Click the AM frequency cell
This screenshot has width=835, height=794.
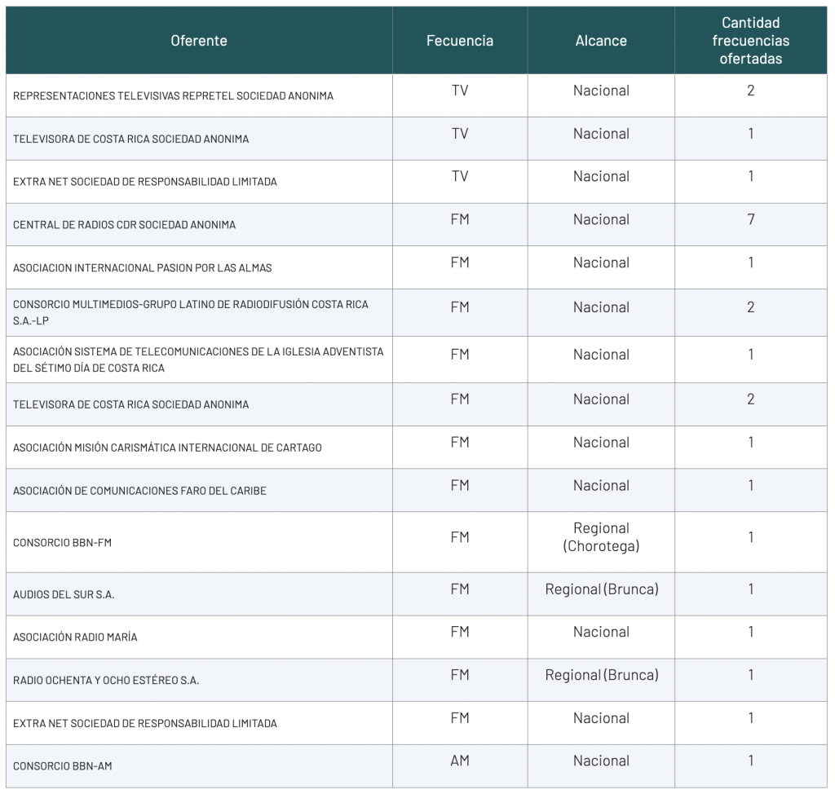(x=460, y=761)
